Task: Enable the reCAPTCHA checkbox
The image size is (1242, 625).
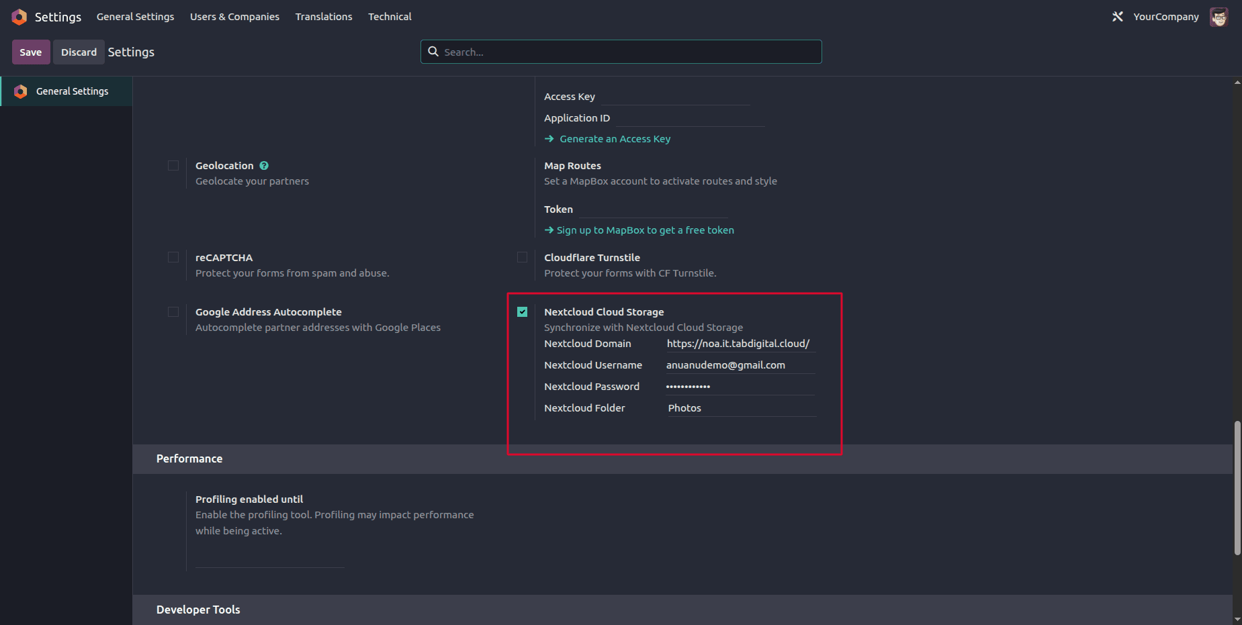Action: click(x=173, y=258)
